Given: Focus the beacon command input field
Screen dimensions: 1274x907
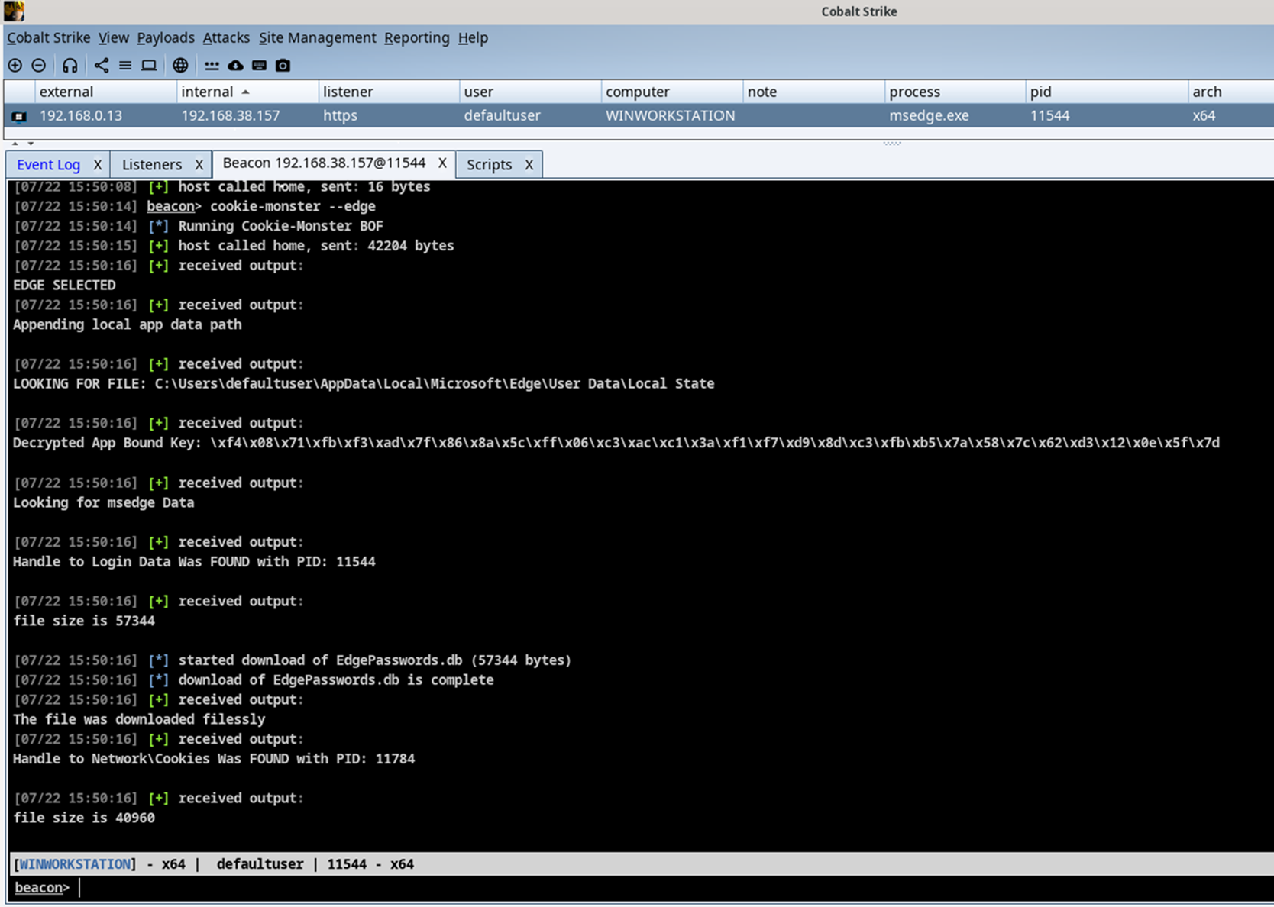Looking at the screenshot, I should (x=672, y=888).
